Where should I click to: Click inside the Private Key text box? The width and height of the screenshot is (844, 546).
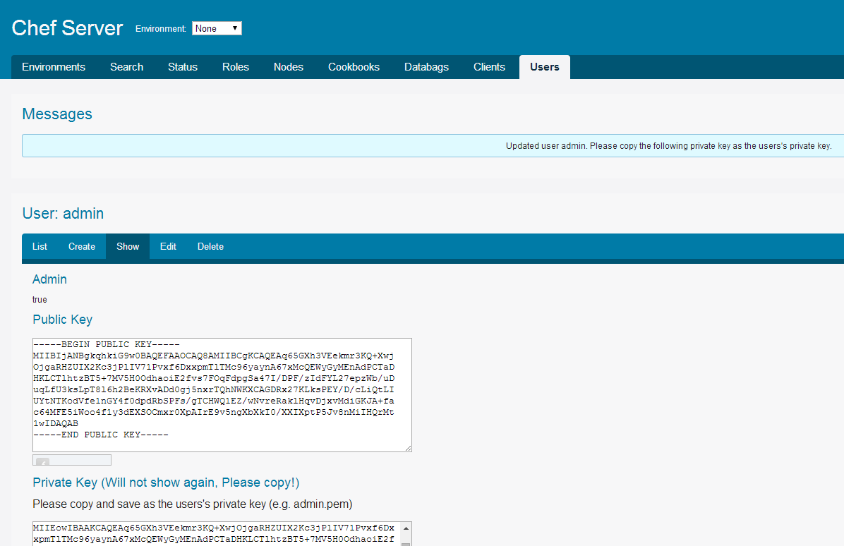tap(217, 533)
